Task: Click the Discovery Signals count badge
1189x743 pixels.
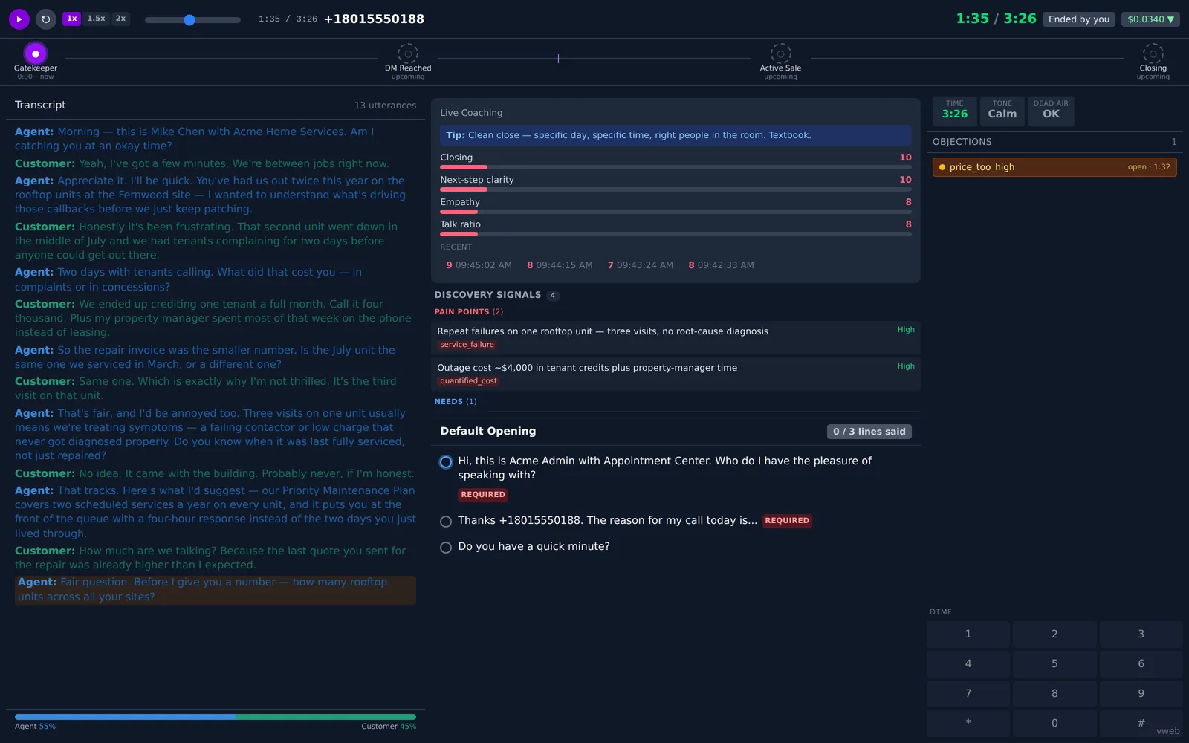Action: point(553,296)
